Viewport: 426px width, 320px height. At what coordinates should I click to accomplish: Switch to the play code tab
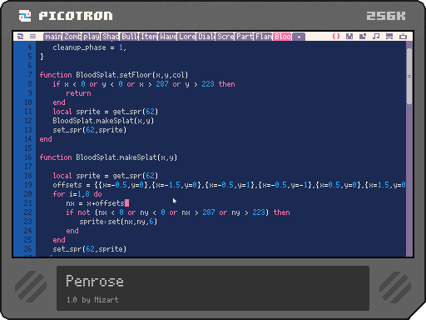point(92,37)
